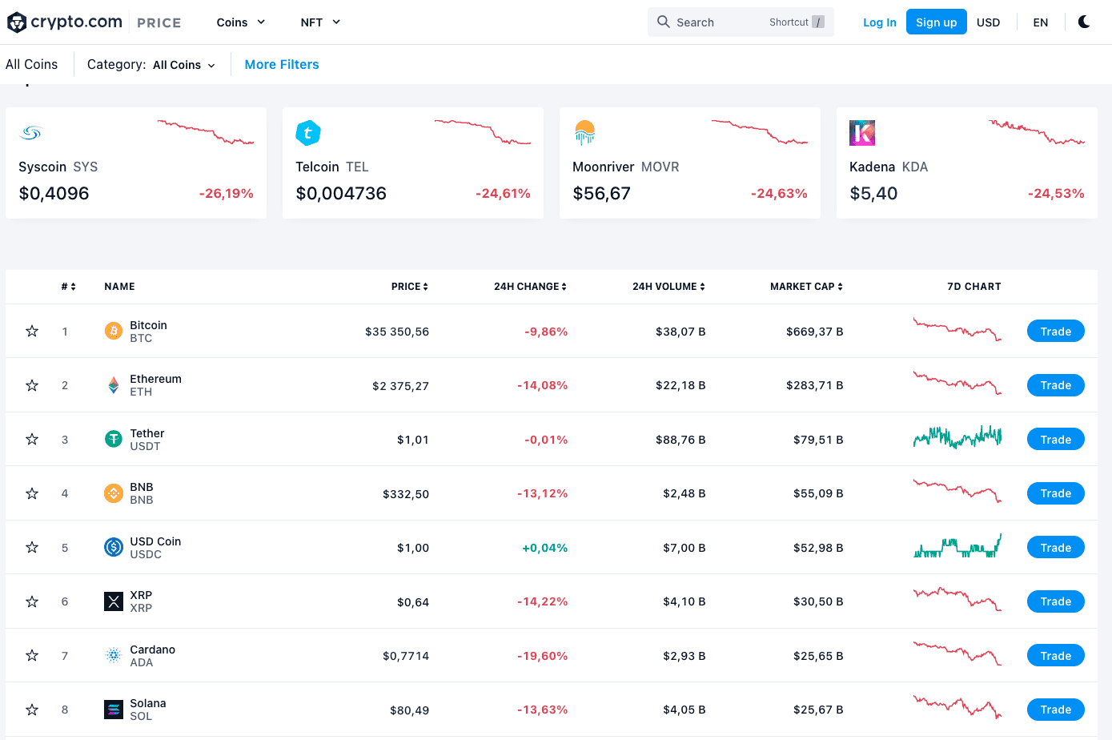Focus the Search input field
The height and width of the screenshot is (740, 1112).
click(741, 22)
